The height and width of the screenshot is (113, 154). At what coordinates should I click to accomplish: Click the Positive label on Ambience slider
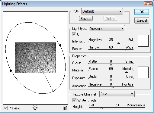[128, 84]
